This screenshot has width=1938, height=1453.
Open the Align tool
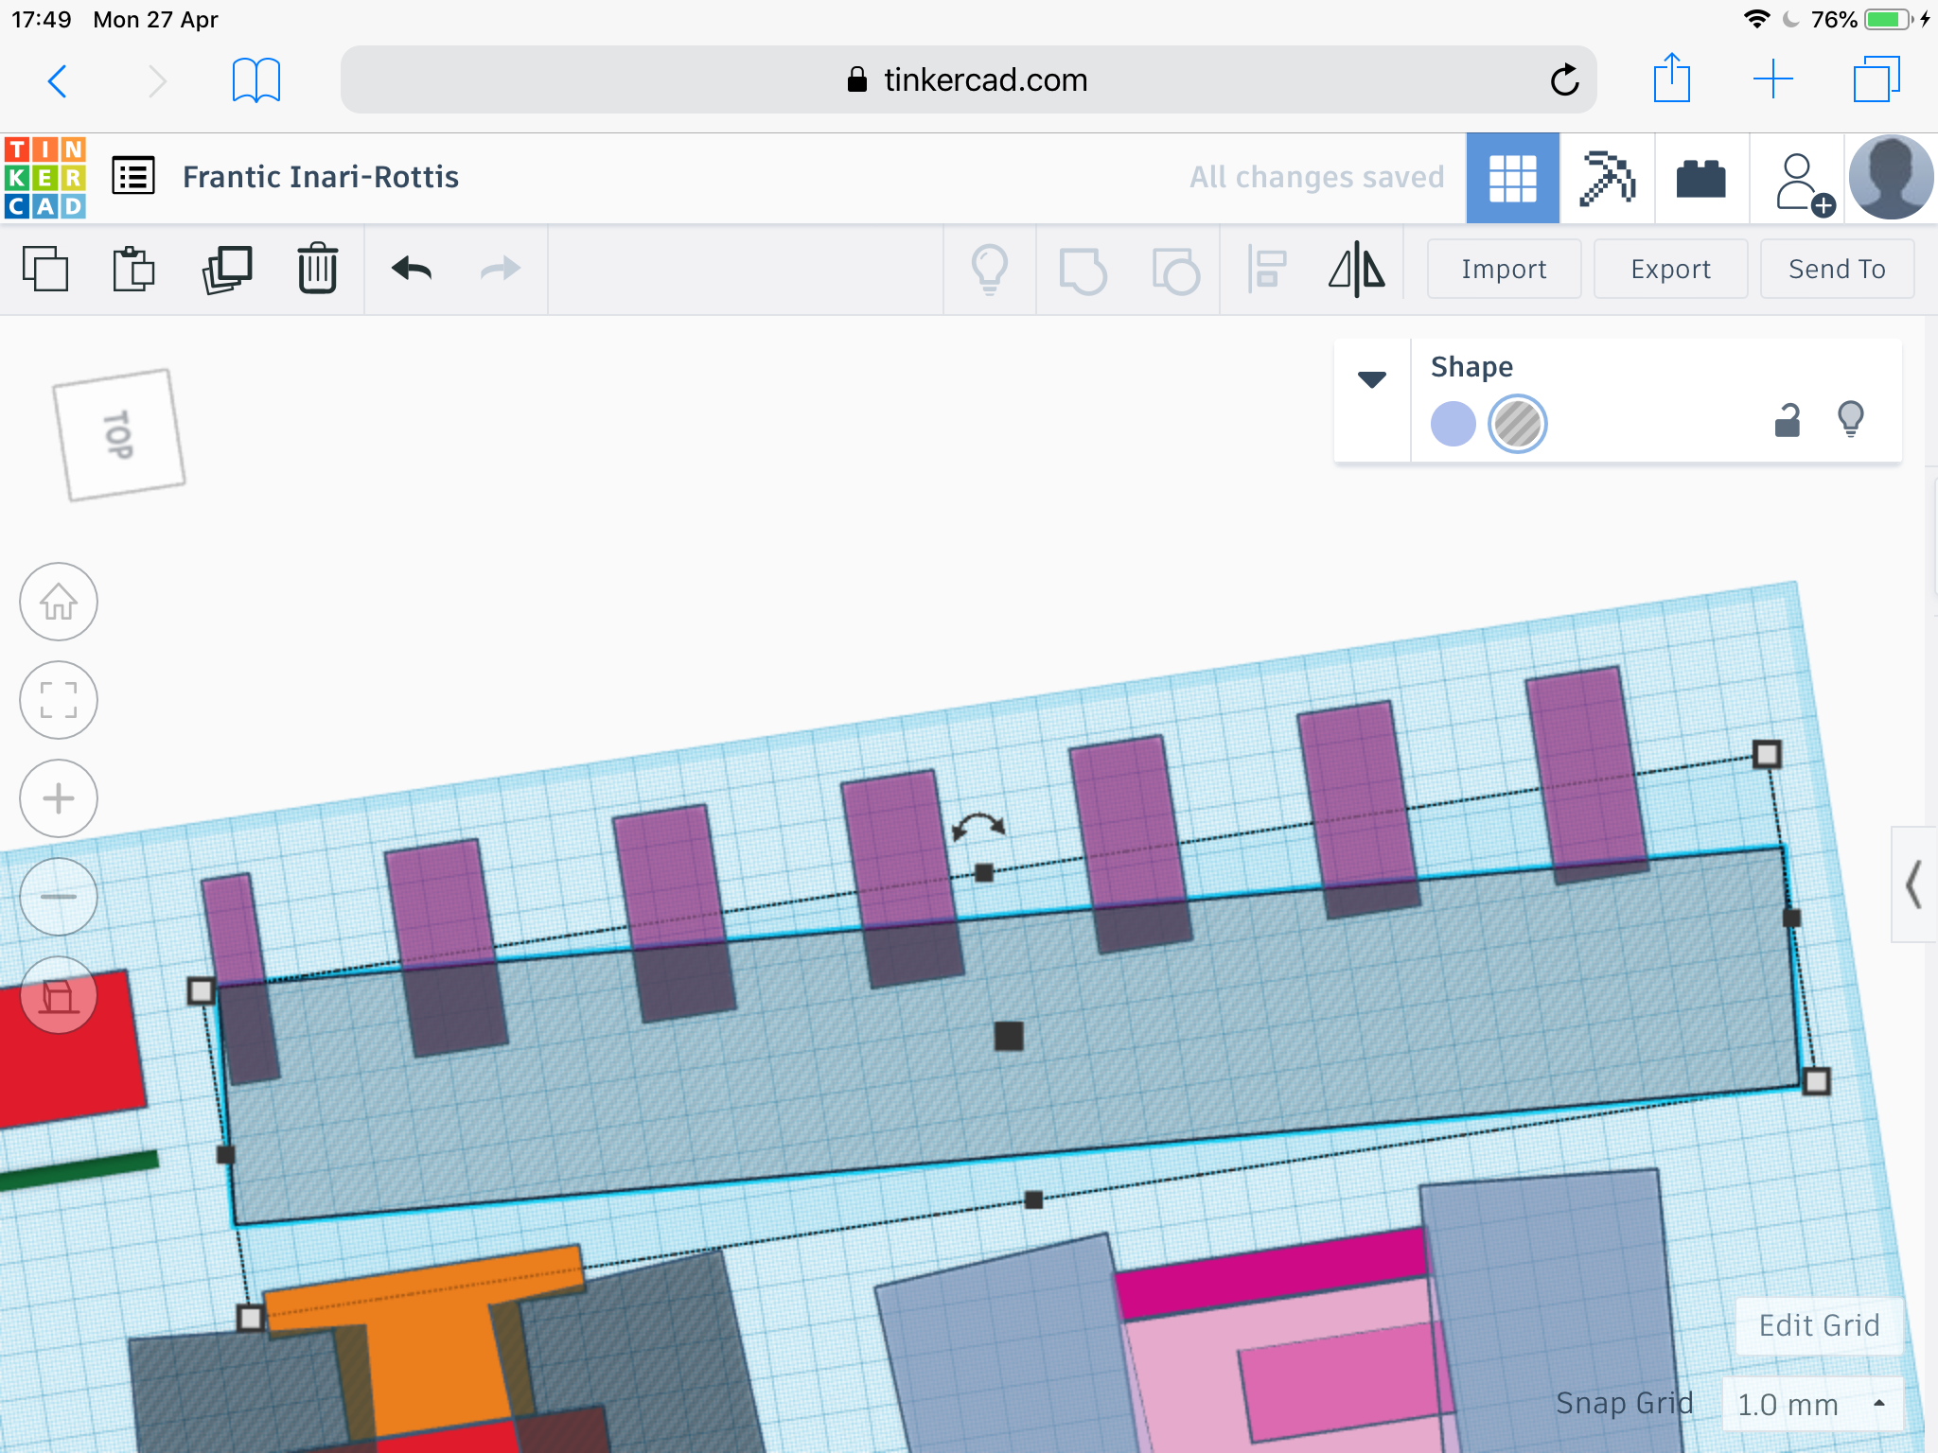click(x=1267, y=270)
